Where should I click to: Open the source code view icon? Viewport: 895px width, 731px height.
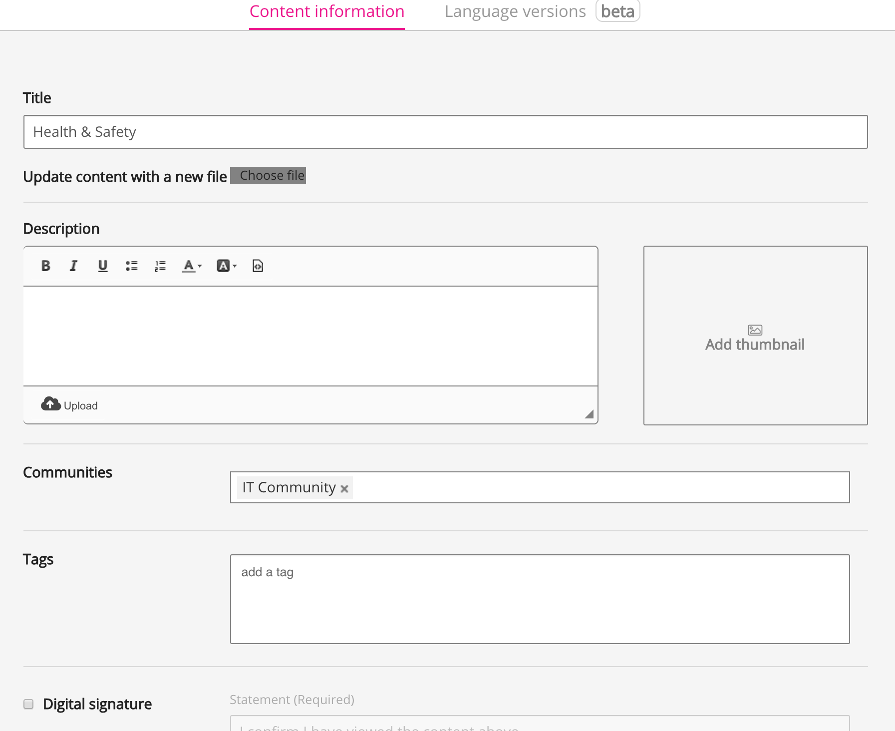click(x=258, y=266)
